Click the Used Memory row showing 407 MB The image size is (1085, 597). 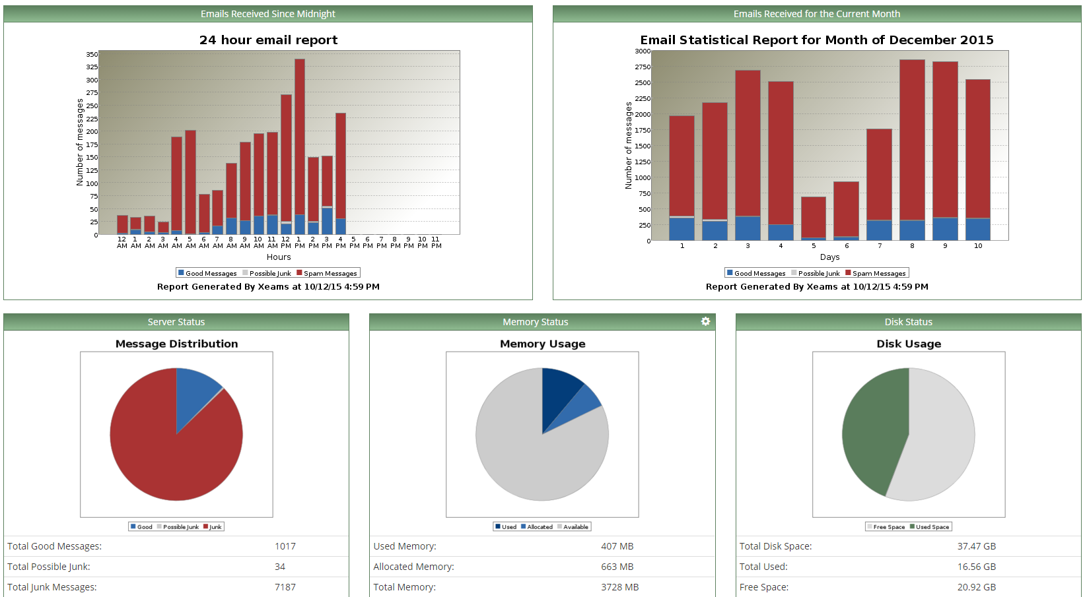(x=542, y=546)
